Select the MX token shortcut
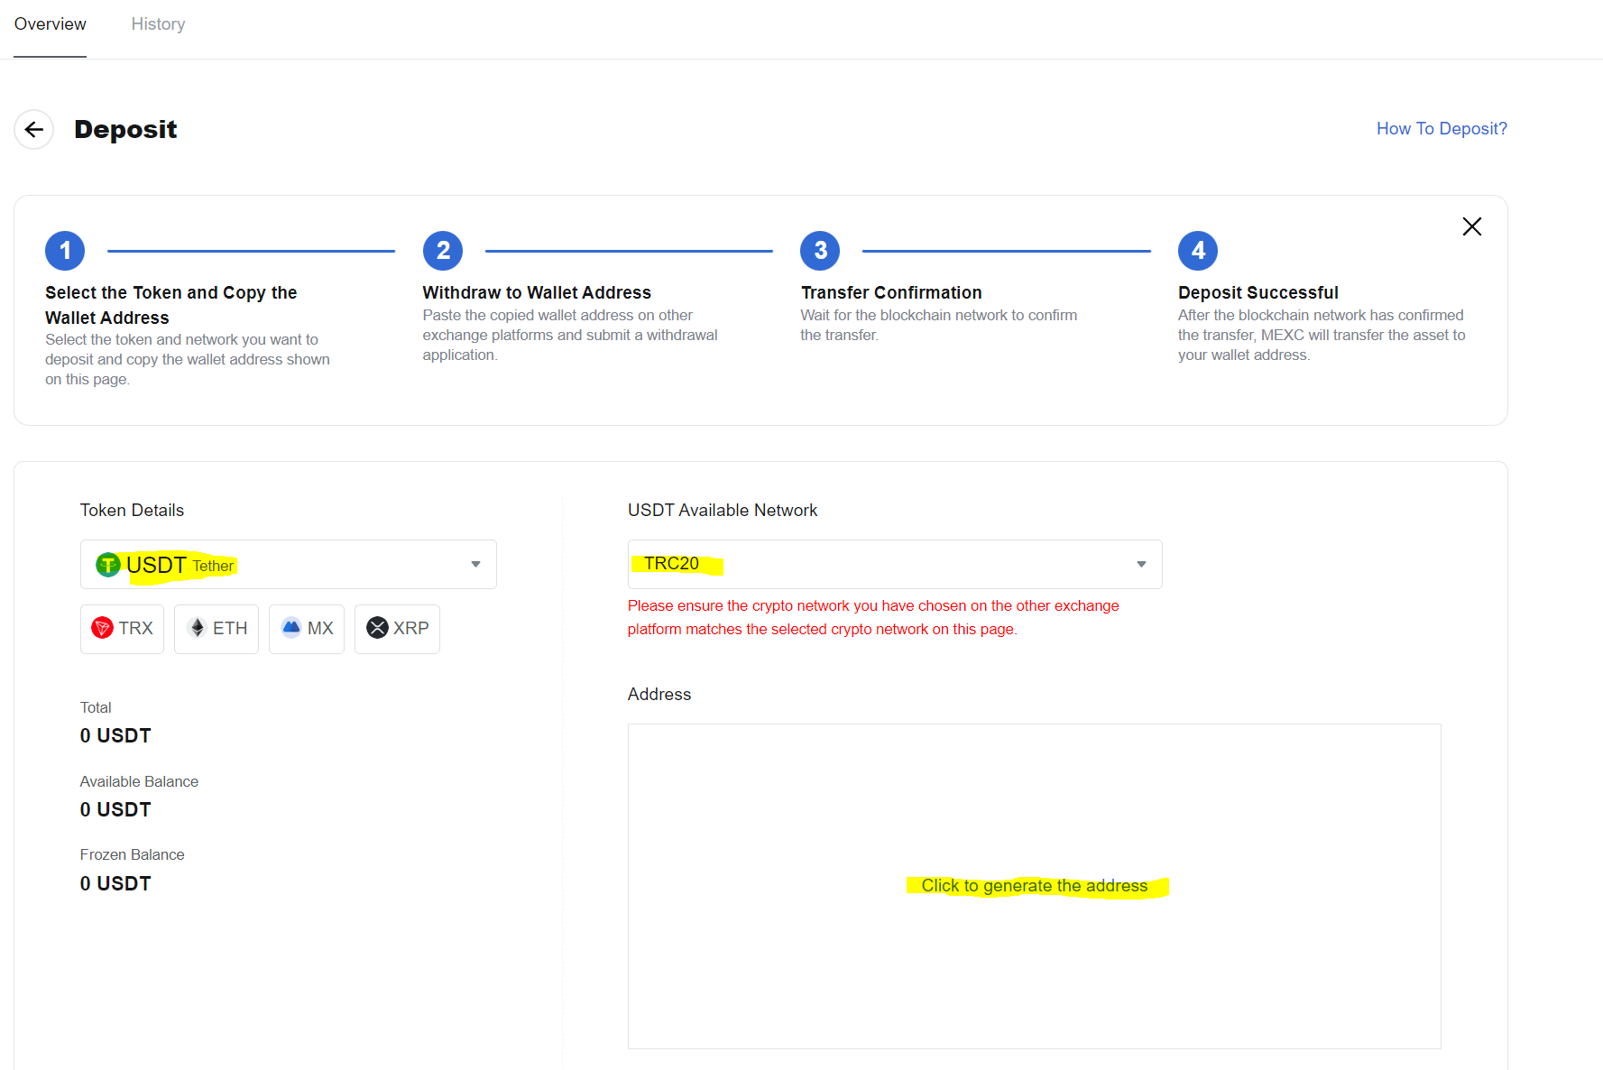The image size is (1603, 1070). 307,629
